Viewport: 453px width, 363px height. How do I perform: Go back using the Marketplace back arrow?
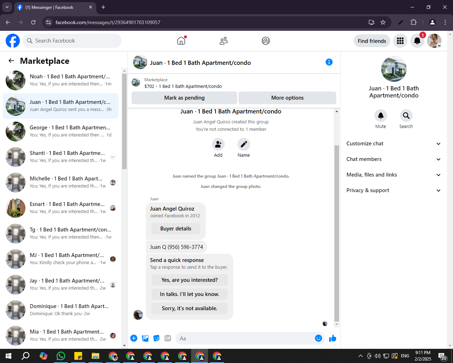click(x=11, y=61)
